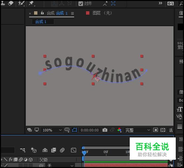
Task: Close the 合成 1 viewer tab
Action: point(30,13)
